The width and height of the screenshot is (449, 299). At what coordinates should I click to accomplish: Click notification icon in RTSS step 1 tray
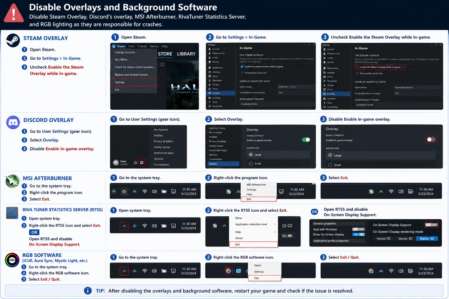[x=173, y=226]
